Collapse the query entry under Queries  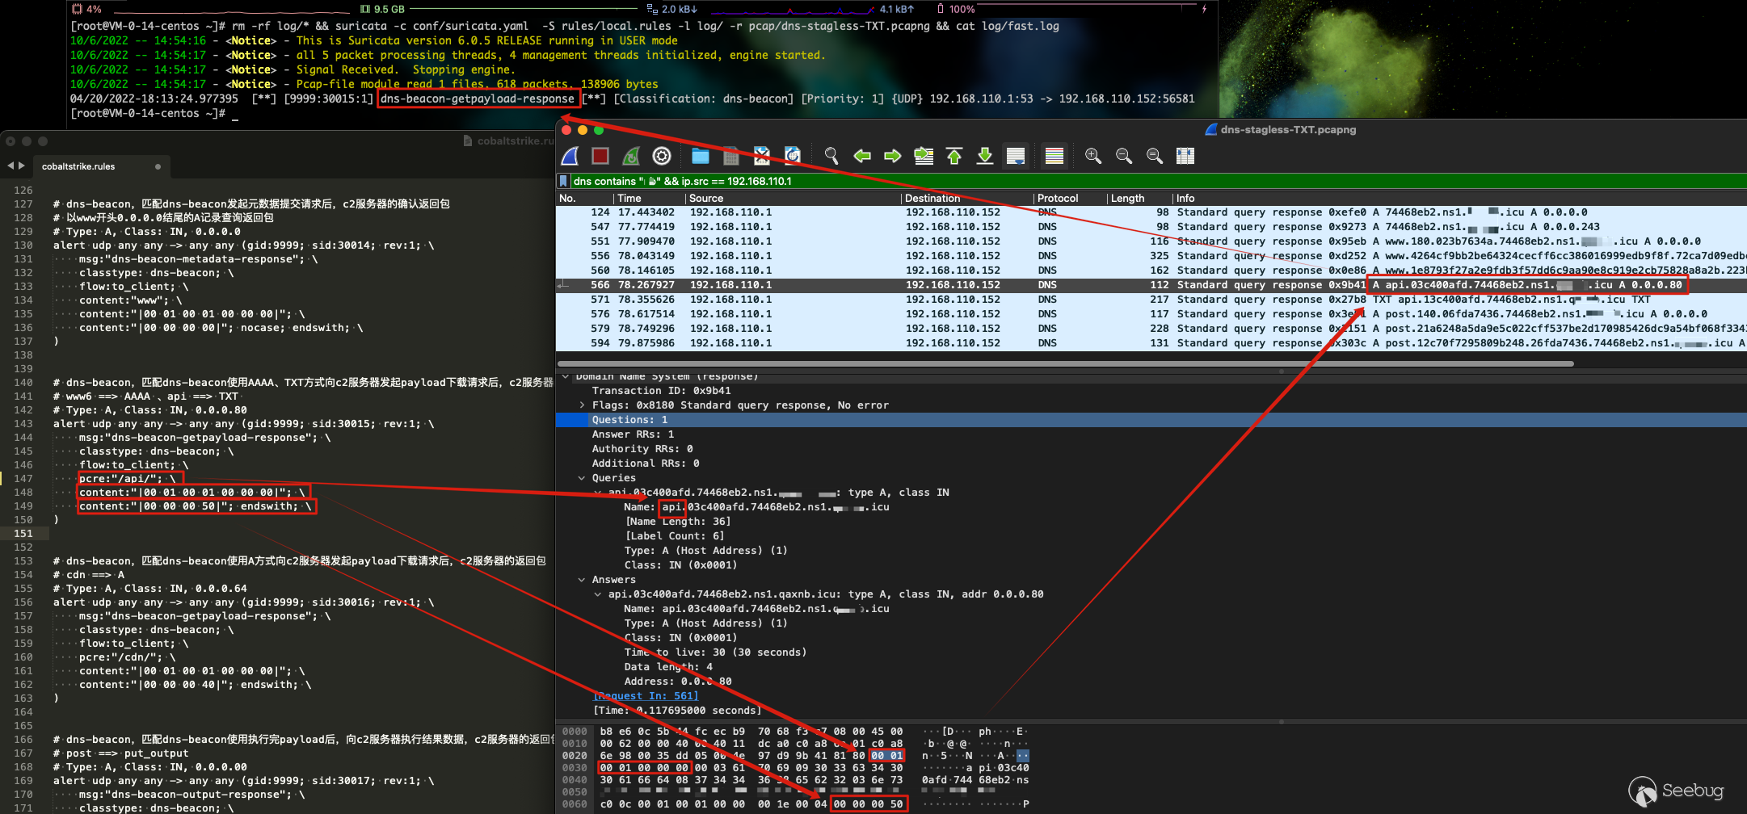pos(598,493)
